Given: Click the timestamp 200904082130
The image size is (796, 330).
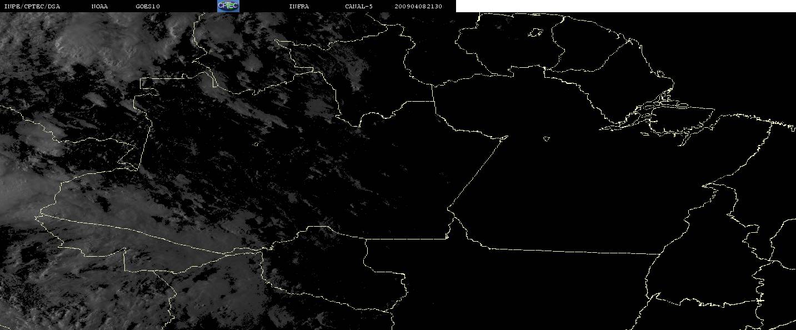Looking at the screenshot, I should (418, 6).
